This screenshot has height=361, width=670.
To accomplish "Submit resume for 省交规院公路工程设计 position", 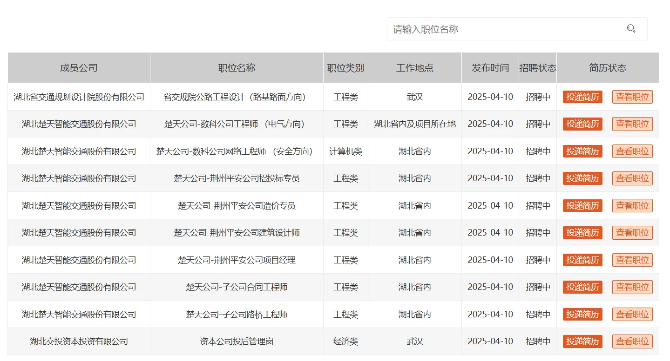I will coord(582,97).
